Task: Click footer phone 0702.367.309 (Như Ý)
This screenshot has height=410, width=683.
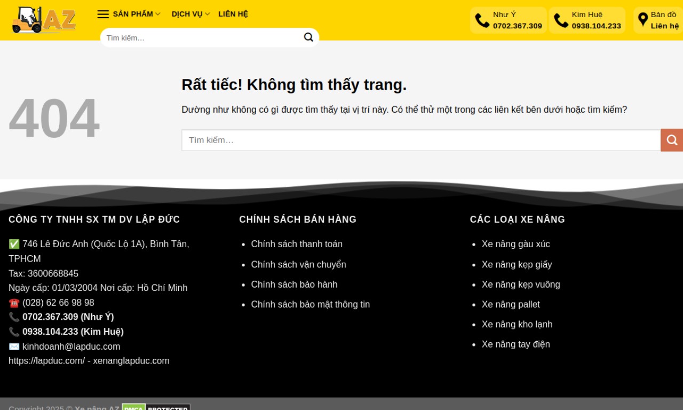Action: [68, 317]
